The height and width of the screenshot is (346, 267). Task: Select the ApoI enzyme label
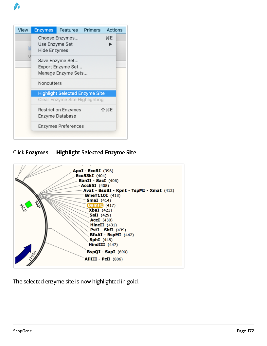pyautogui.click(x=78, y=171)
